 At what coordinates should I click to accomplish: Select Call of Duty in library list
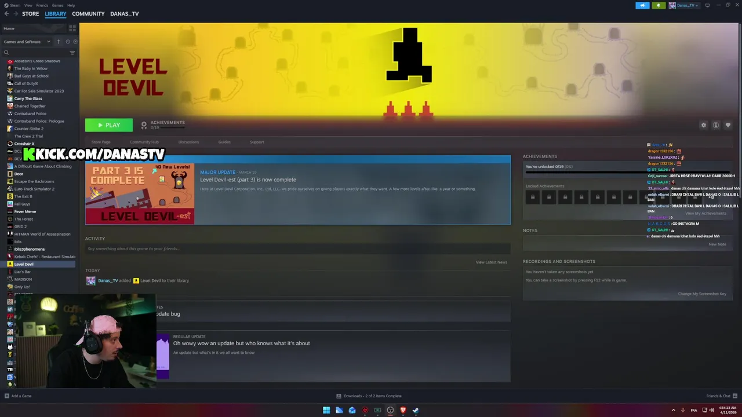point(26,83)
